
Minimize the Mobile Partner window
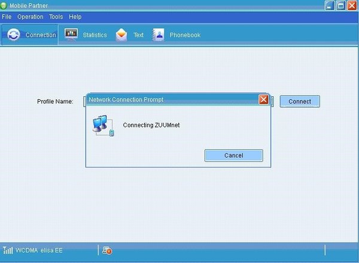(x=330, y=5)
